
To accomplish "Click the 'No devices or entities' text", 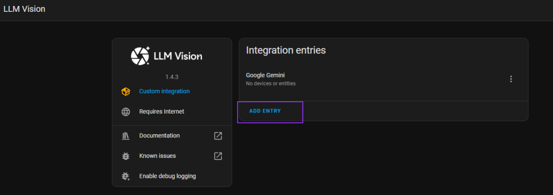I will click(271, 84).
